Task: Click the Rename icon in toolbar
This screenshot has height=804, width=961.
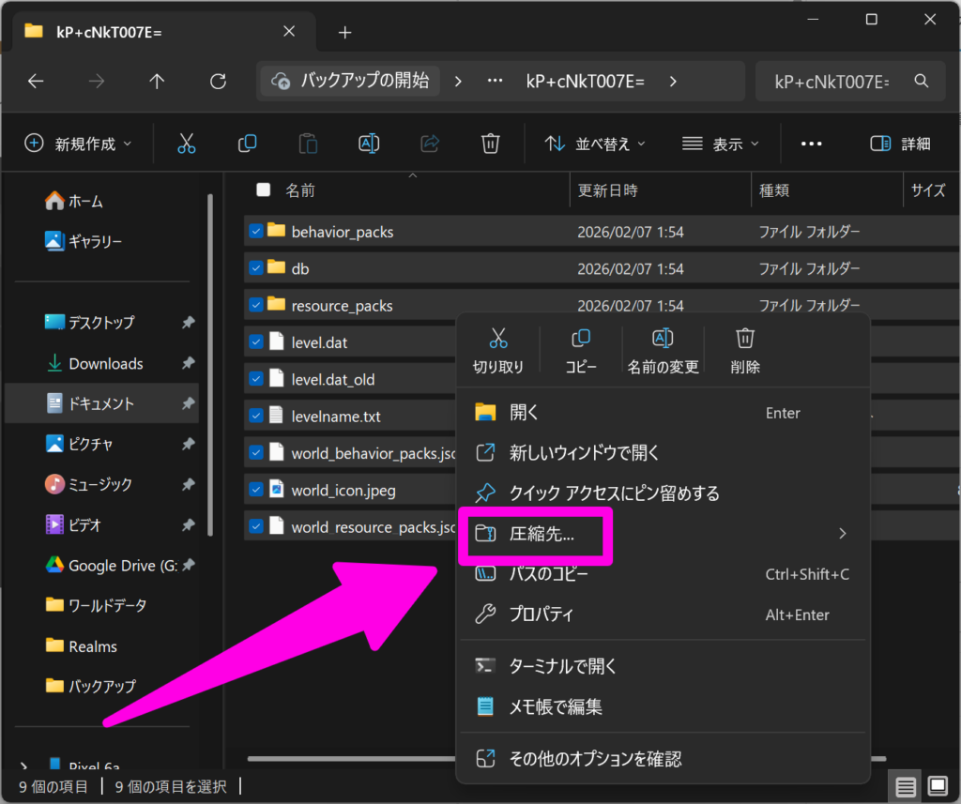Action: tap(369, 144)
